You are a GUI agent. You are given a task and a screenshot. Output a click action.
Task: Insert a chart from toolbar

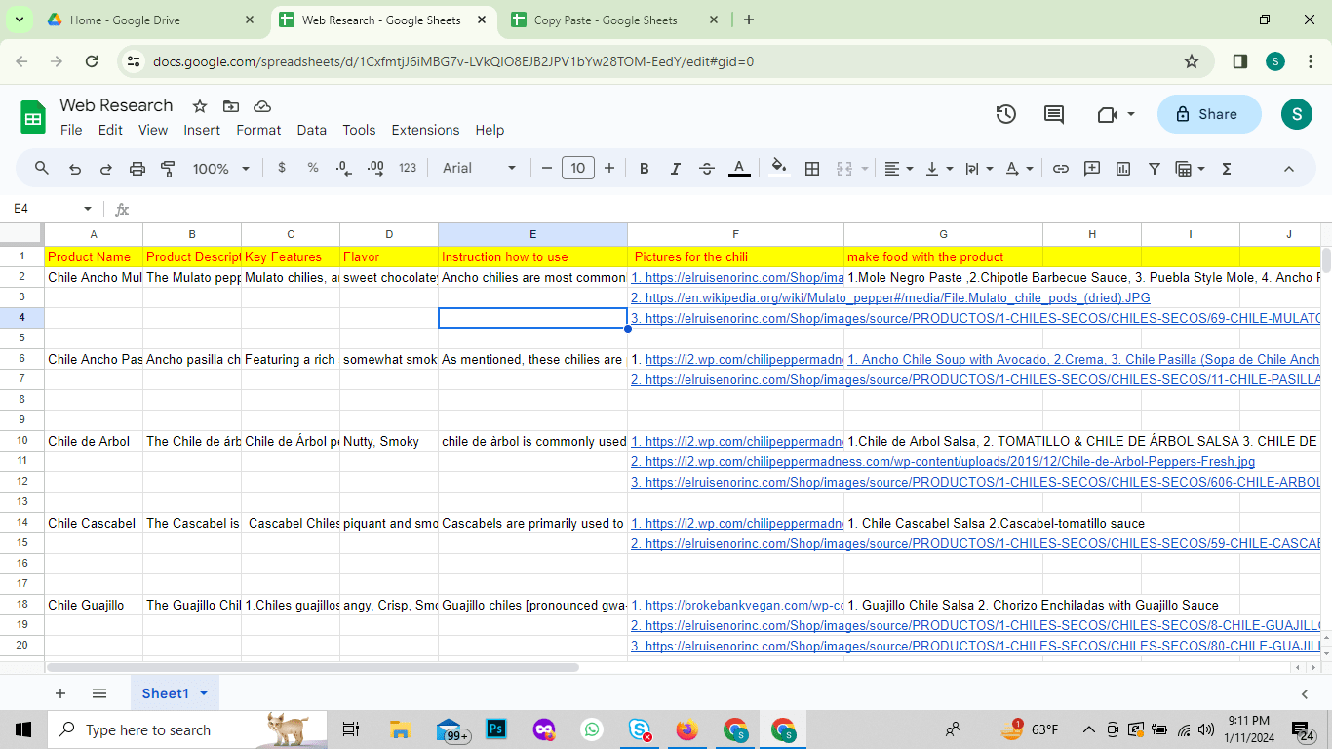1123,169
